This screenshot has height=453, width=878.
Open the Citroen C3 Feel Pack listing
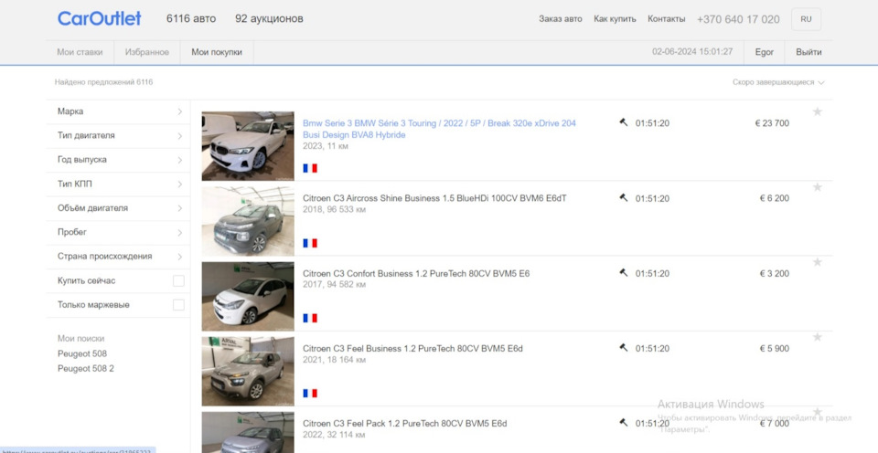pos(405,424)
